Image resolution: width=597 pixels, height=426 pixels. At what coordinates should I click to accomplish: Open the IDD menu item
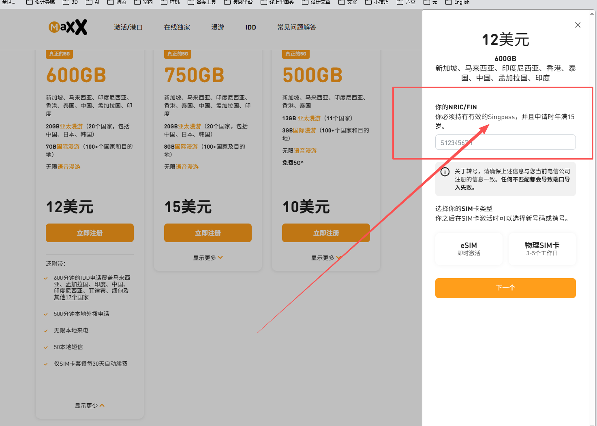pos(251,27)
